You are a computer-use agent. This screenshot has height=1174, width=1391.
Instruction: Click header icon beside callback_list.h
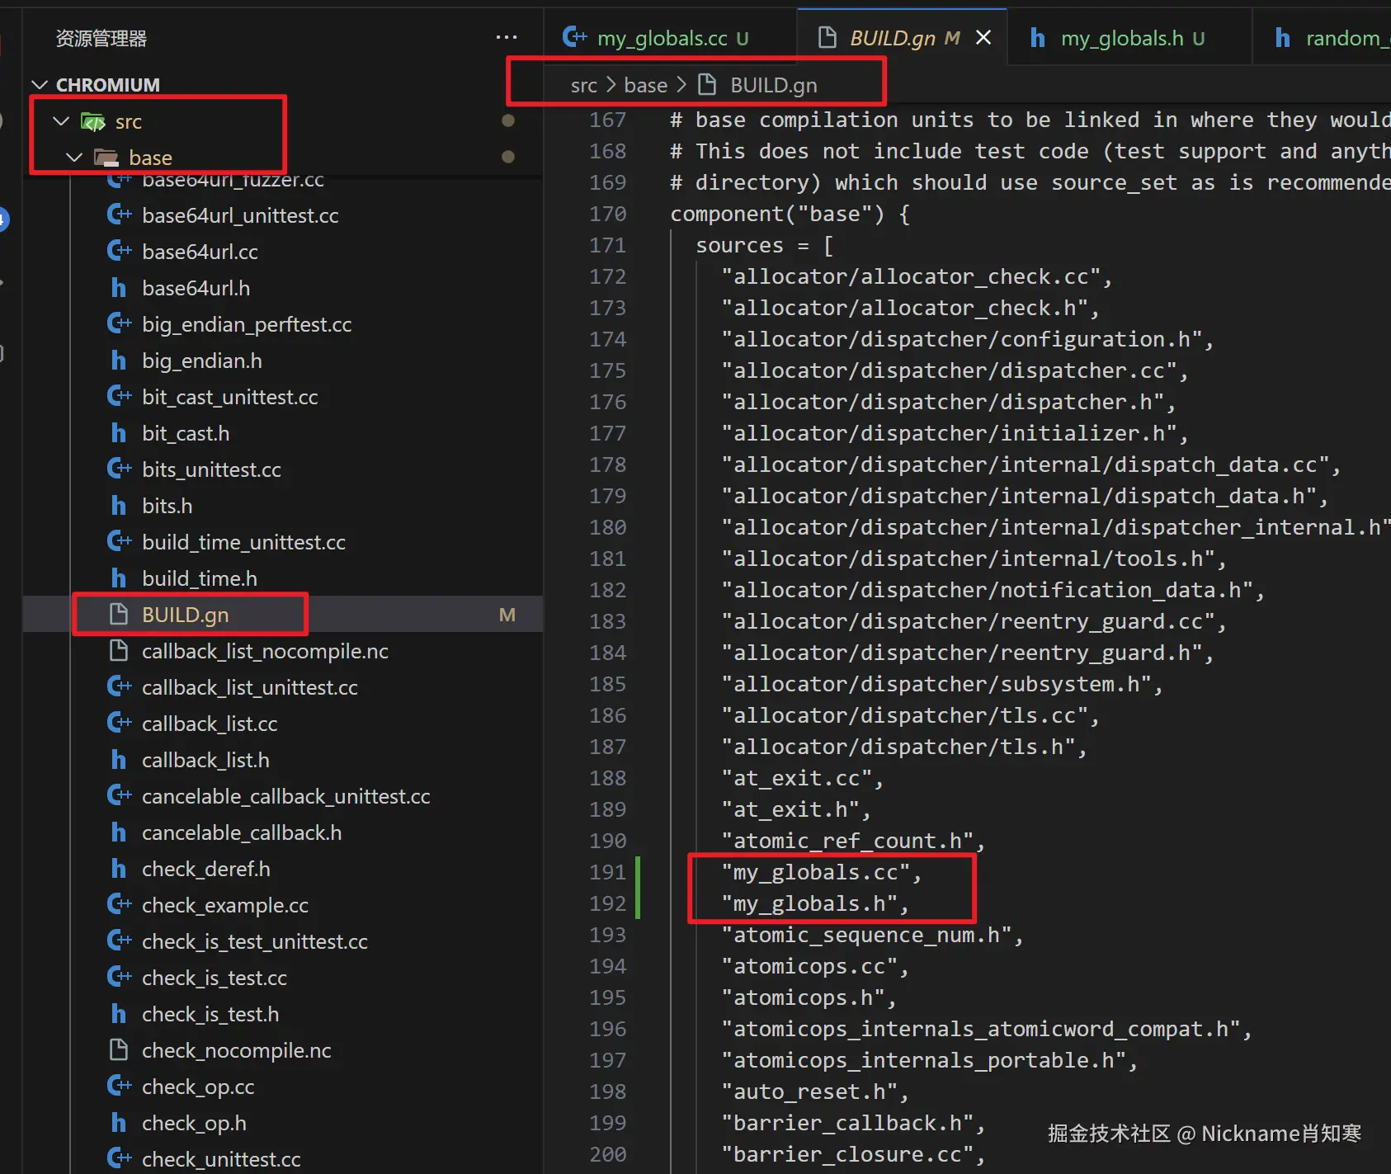click(x=119, y=760)
